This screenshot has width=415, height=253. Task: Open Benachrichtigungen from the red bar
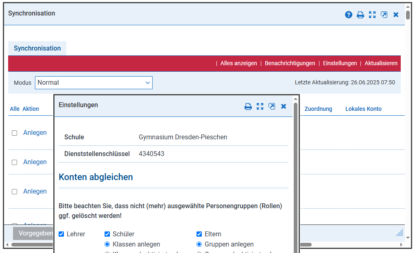pyautogui.click(x=290, y=64)
